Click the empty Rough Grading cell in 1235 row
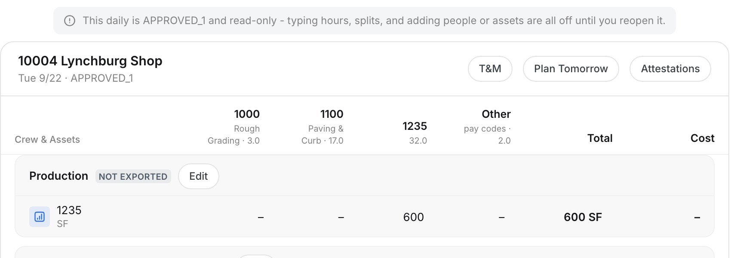This screenshot has width=731, height=258. coord(261,218)
